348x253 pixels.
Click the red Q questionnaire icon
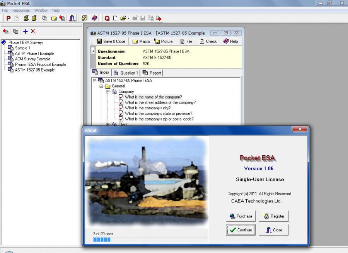(107, 19)
